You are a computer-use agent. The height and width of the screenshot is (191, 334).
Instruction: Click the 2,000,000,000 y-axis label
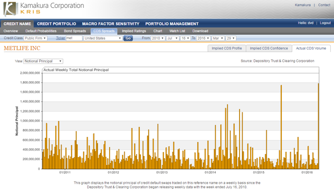point(30,73)
